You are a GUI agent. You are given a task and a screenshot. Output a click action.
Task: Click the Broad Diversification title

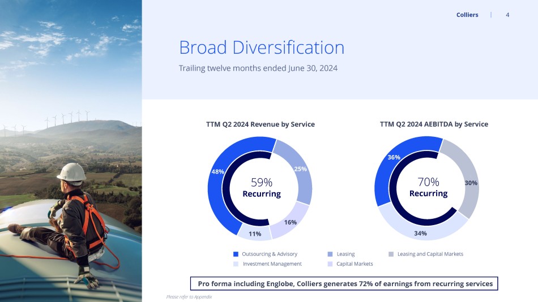coord(262,48)
